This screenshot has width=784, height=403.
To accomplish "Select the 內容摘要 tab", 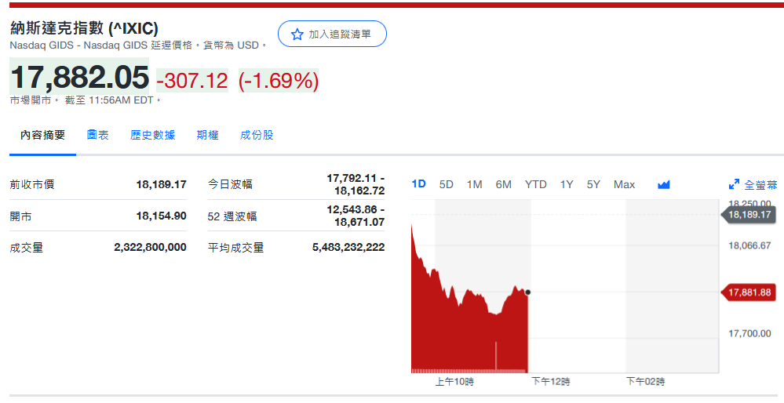I will (x=43, y=135).
